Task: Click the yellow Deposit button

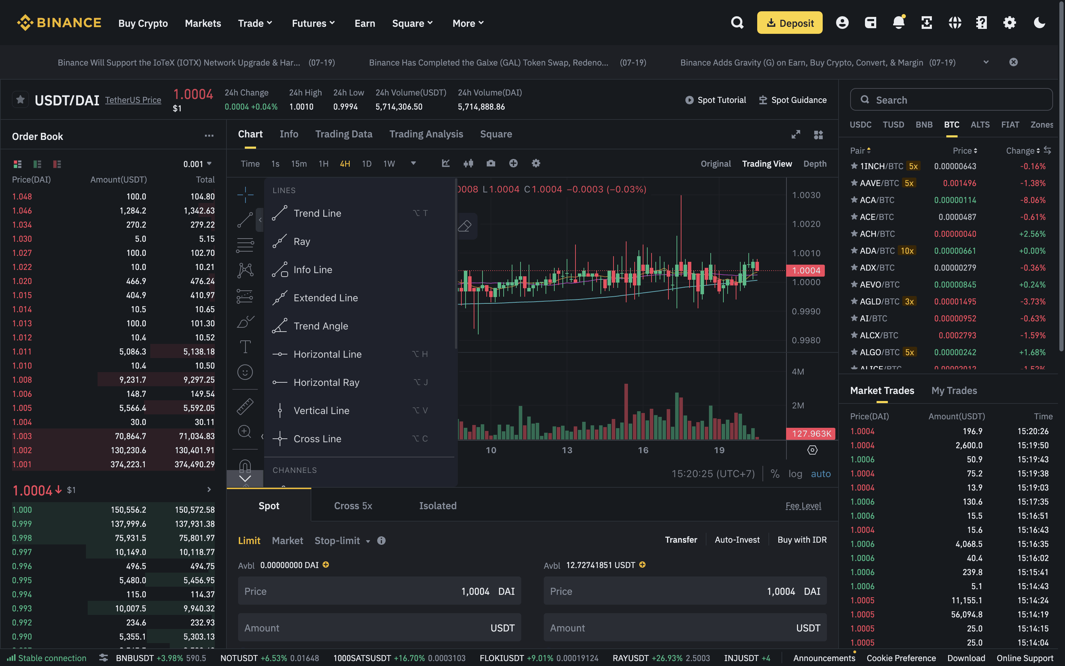Action: tap(790, 23)
